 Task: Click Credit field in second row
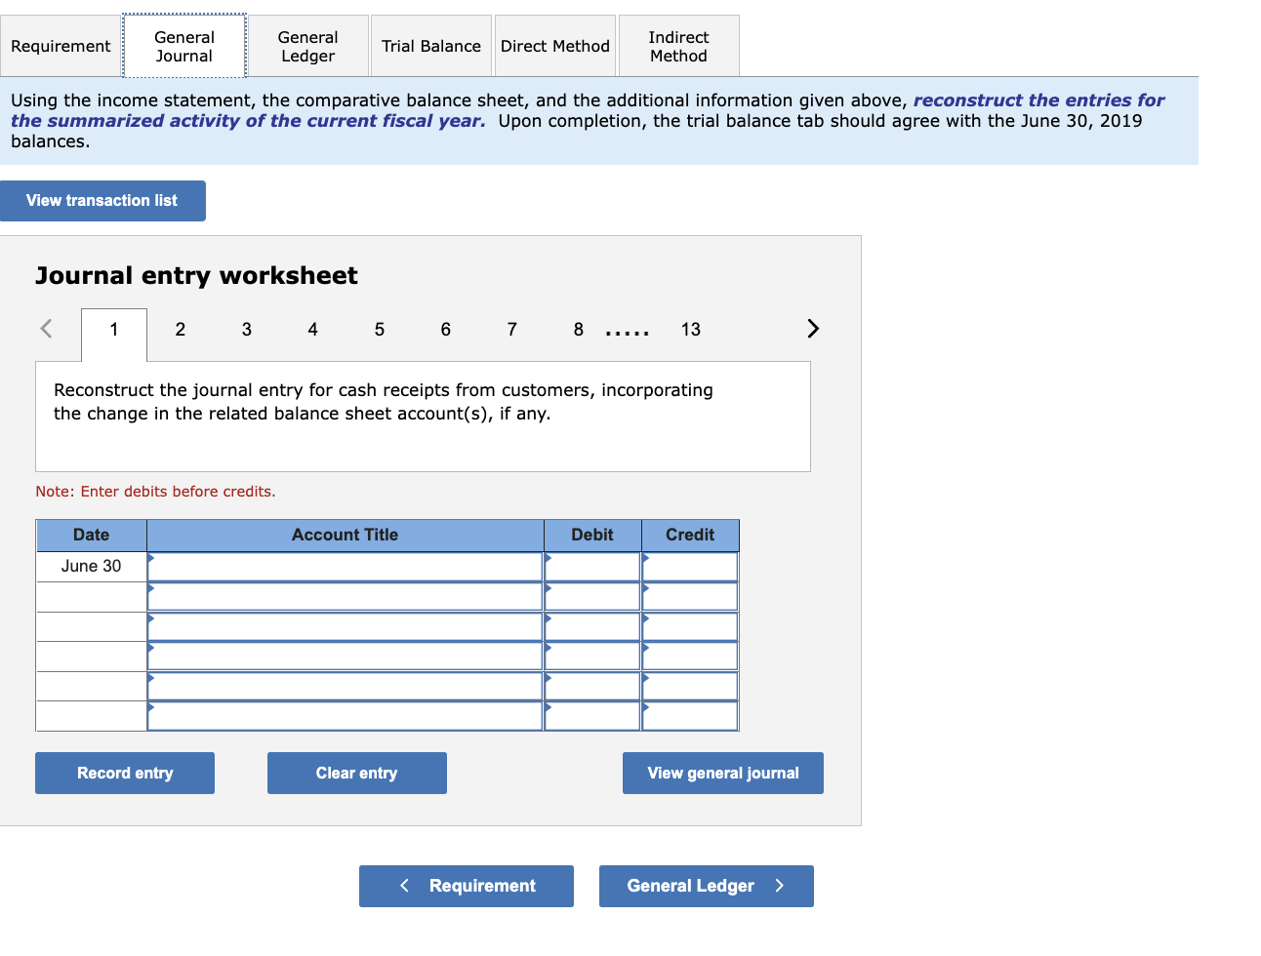(690, 597)
